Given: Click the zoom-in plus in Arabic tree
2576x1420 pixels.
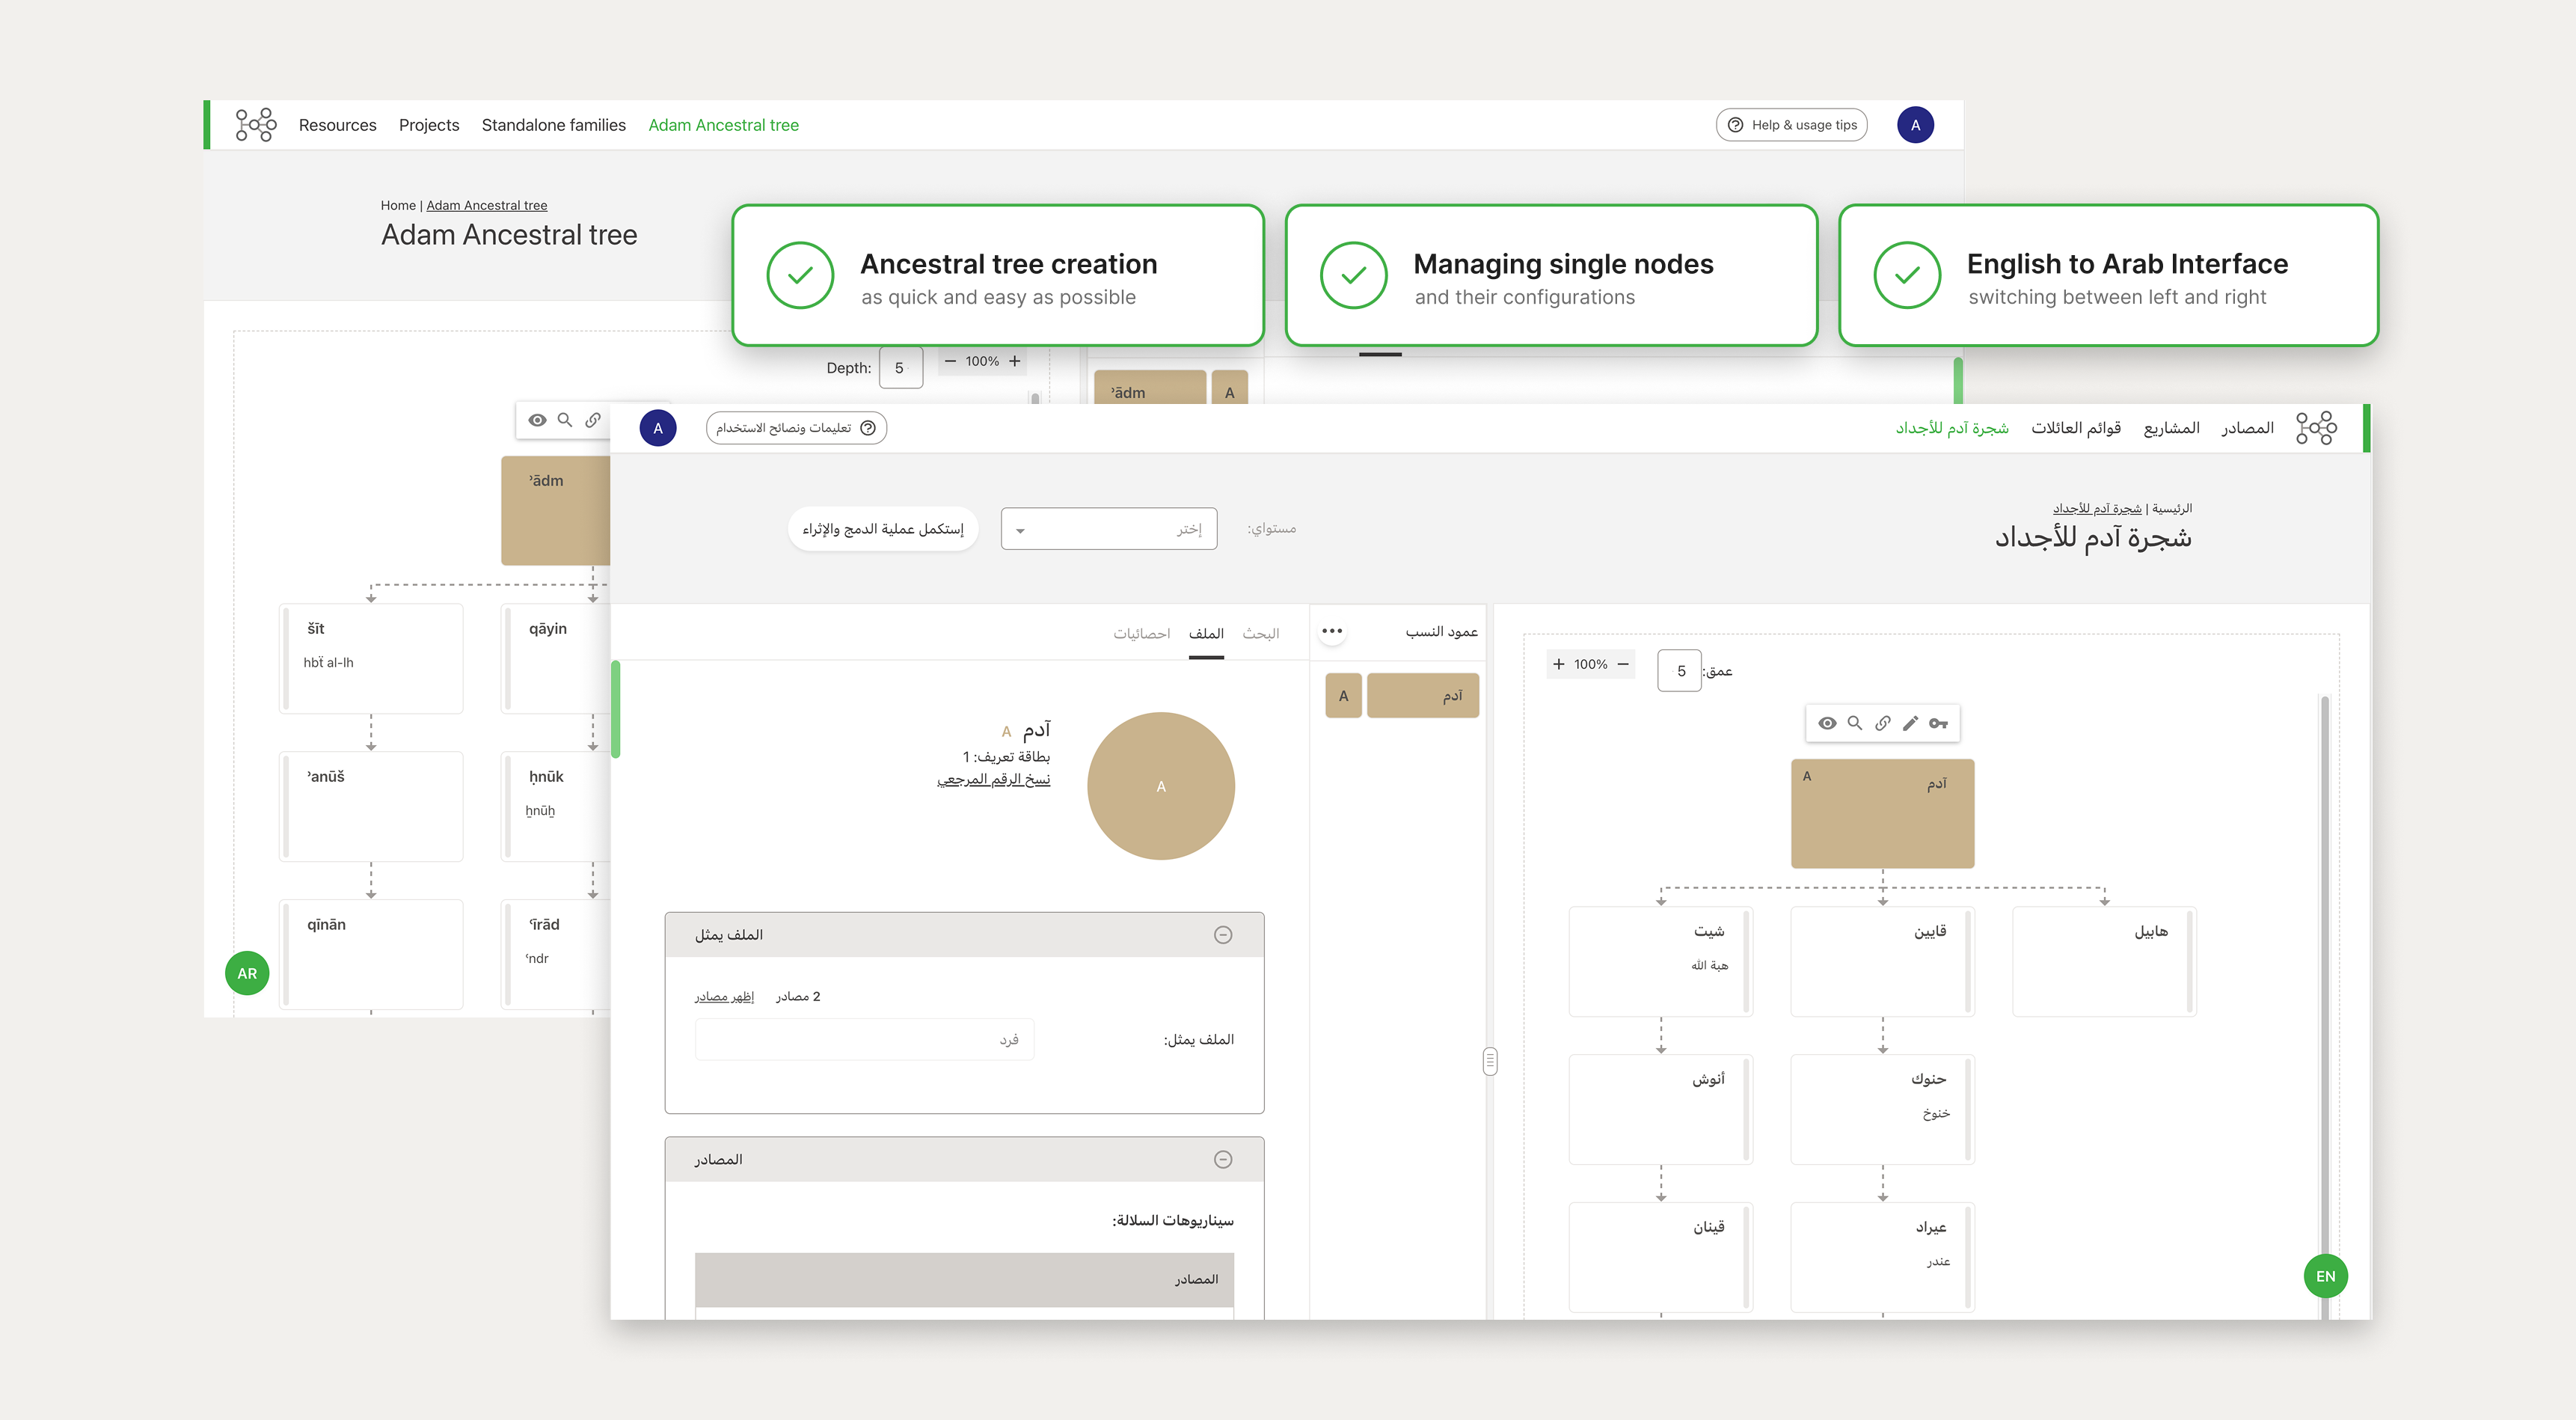Looking at the screenshot, I should (1559, 664).
